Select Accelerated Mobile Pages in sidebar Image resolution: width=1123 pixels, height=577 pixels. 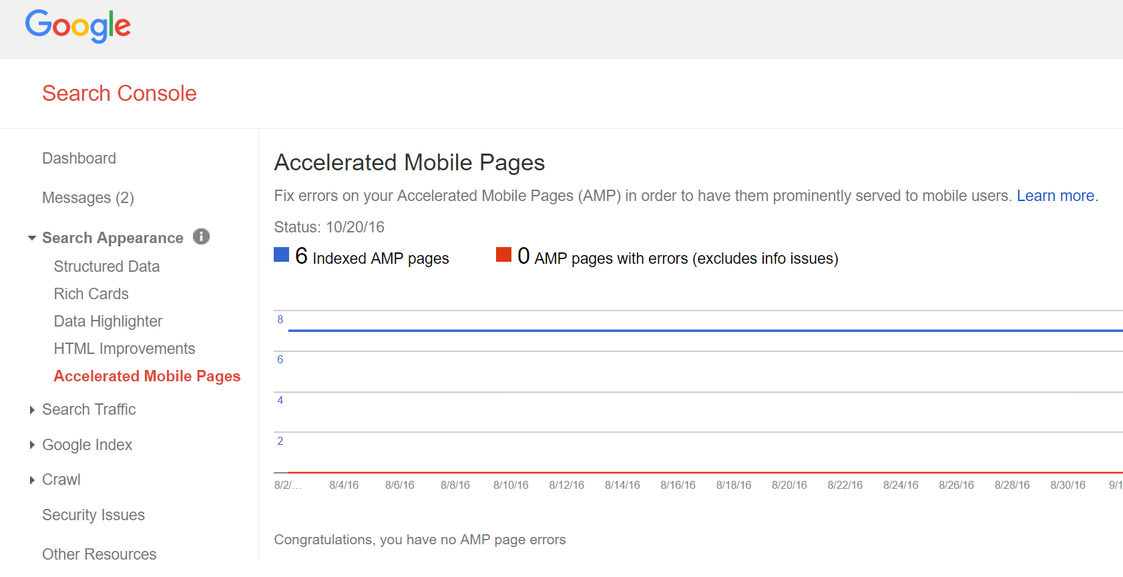point(147,376)
